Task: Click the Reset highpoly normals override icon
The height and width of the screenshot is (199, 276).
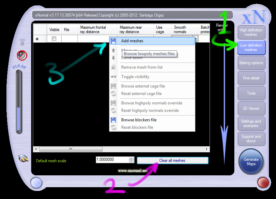Action: (113, 110)
